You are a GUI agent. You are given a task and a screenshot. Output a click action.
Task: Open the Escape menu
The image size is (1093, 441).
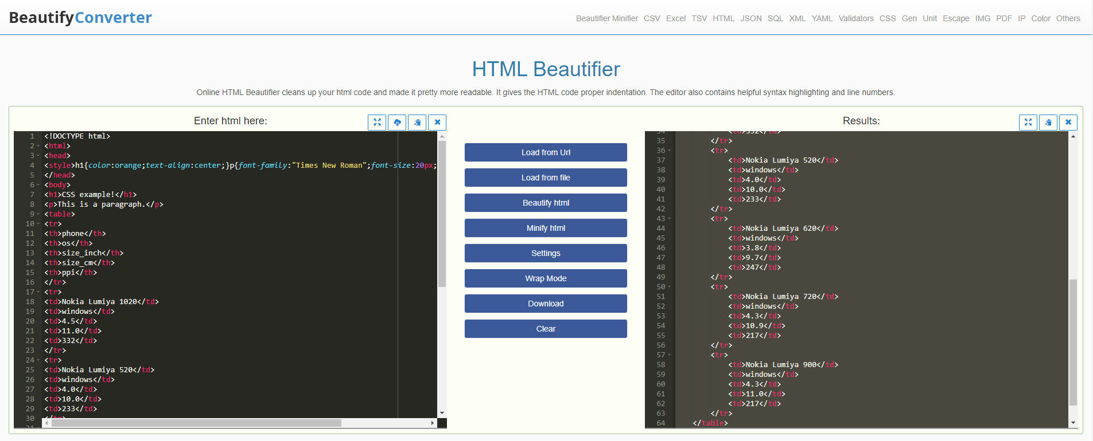[x=956, y=18]
